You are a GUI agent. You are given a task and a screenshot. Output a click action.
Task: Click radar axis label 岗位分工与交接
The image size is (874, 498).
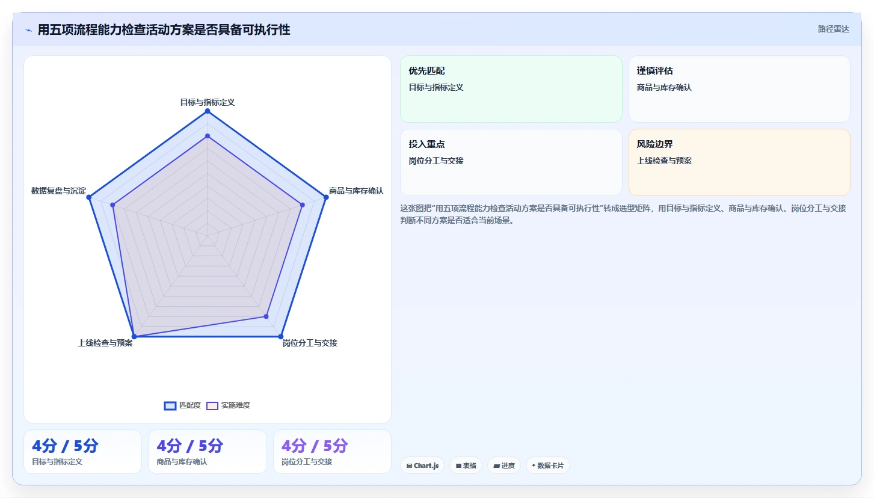310,343
